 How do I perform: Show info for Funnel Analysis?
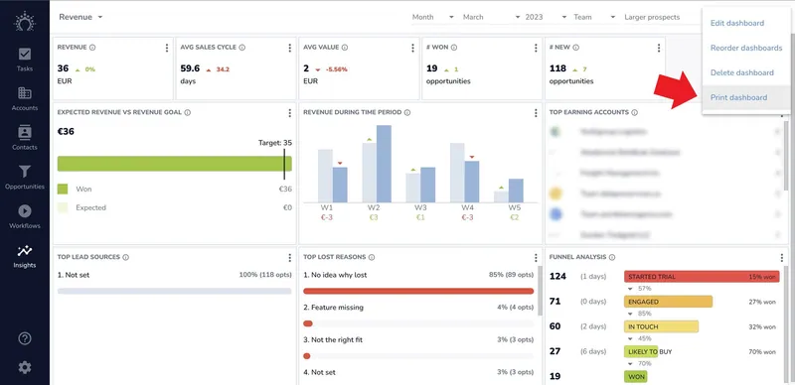pyautogui.click(x=612, y=257)
